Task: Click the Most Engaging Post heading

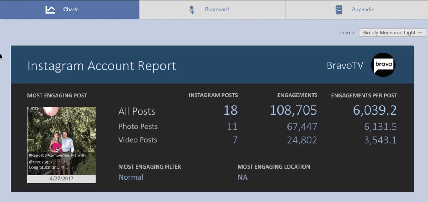Action: coord(57,95)
